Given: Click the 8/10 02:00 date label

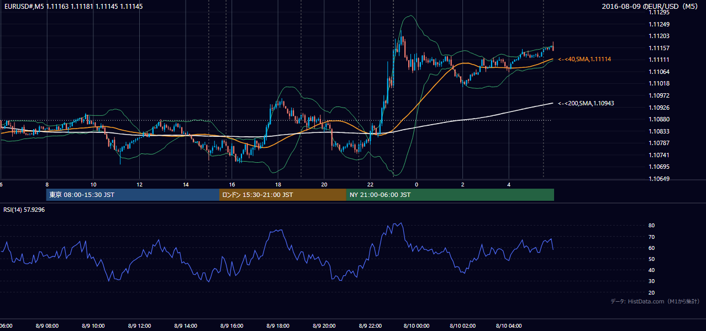Looking at the screenshot, I should pyautogui.click(x=462, y=326).
